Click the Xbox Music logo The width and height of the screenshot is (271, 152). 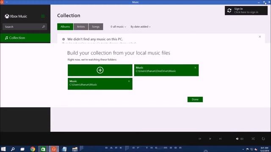pyautogui.click(x=16, y=16)
